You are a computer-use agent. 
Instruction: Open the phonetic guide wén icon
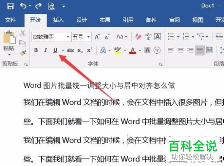[x=148, y=37]
